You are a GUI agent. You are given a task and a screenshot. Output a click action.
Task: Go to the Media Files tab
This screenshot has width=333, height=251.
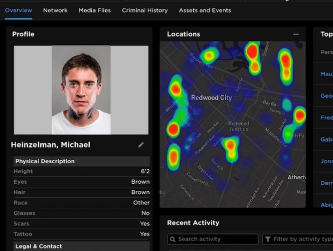(x=95, y=10)
